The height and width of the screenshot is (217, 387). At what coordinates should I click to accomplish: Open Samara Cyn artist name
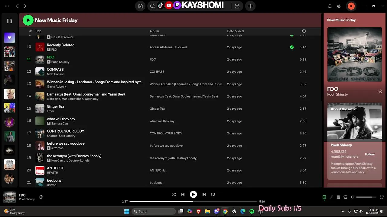[x=60, y=124]
